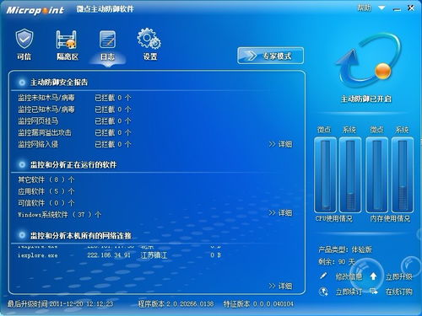Viewport: 422px width, 316px height.
Task: Open the 设置 gear settings icon
Action: click(149, 39)
